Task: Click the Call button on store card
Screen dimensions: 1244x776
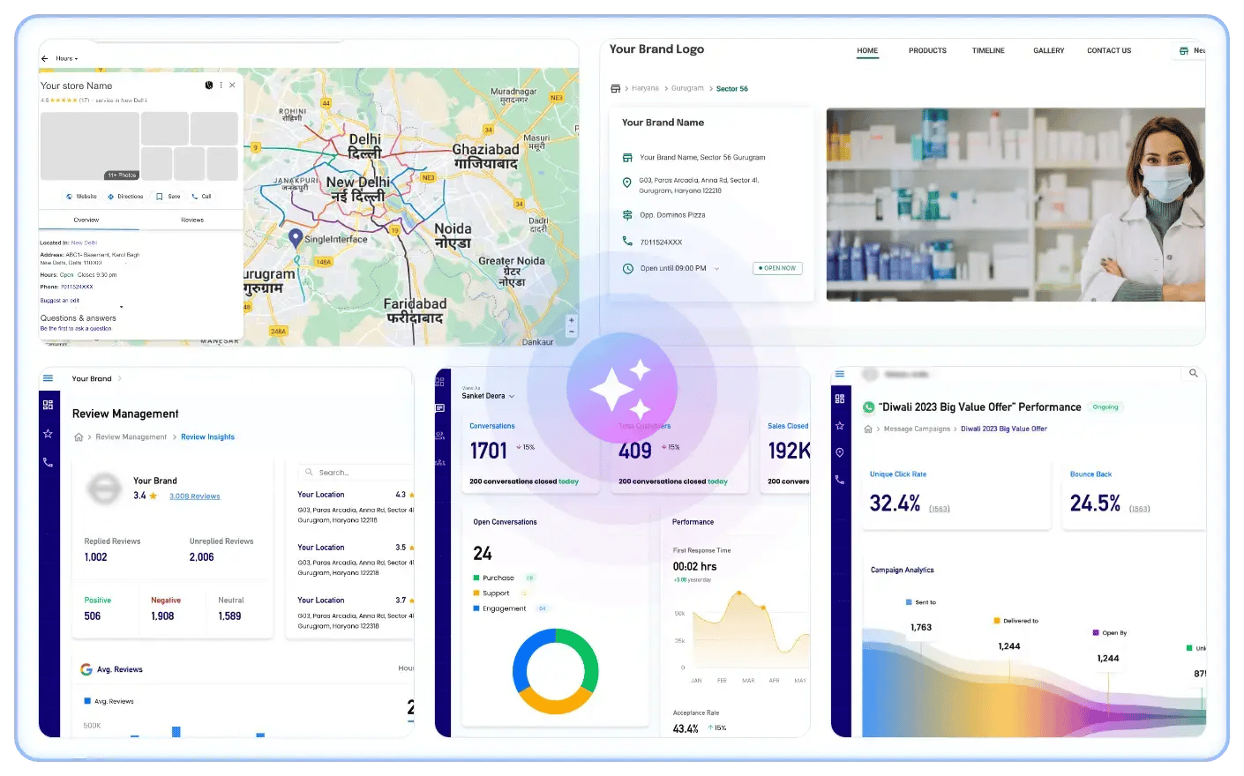Action: pyautogui.click(x=201, y=197)
